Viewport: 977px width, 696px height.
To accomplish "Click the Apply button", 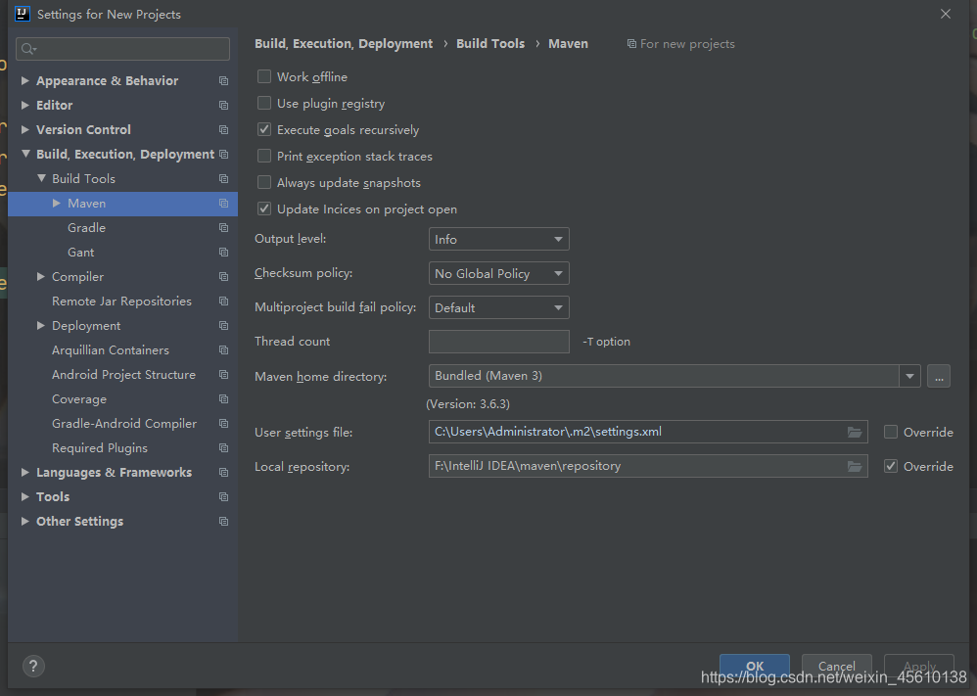I will tap(919, 666).
